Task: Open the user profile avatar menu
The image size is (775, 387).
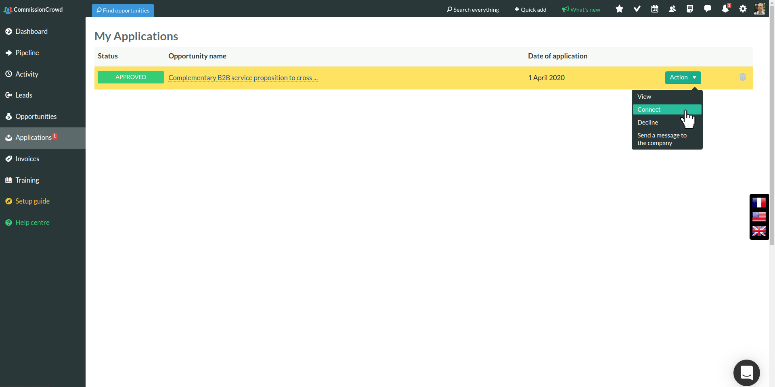Action: click(x=759, y=9)
